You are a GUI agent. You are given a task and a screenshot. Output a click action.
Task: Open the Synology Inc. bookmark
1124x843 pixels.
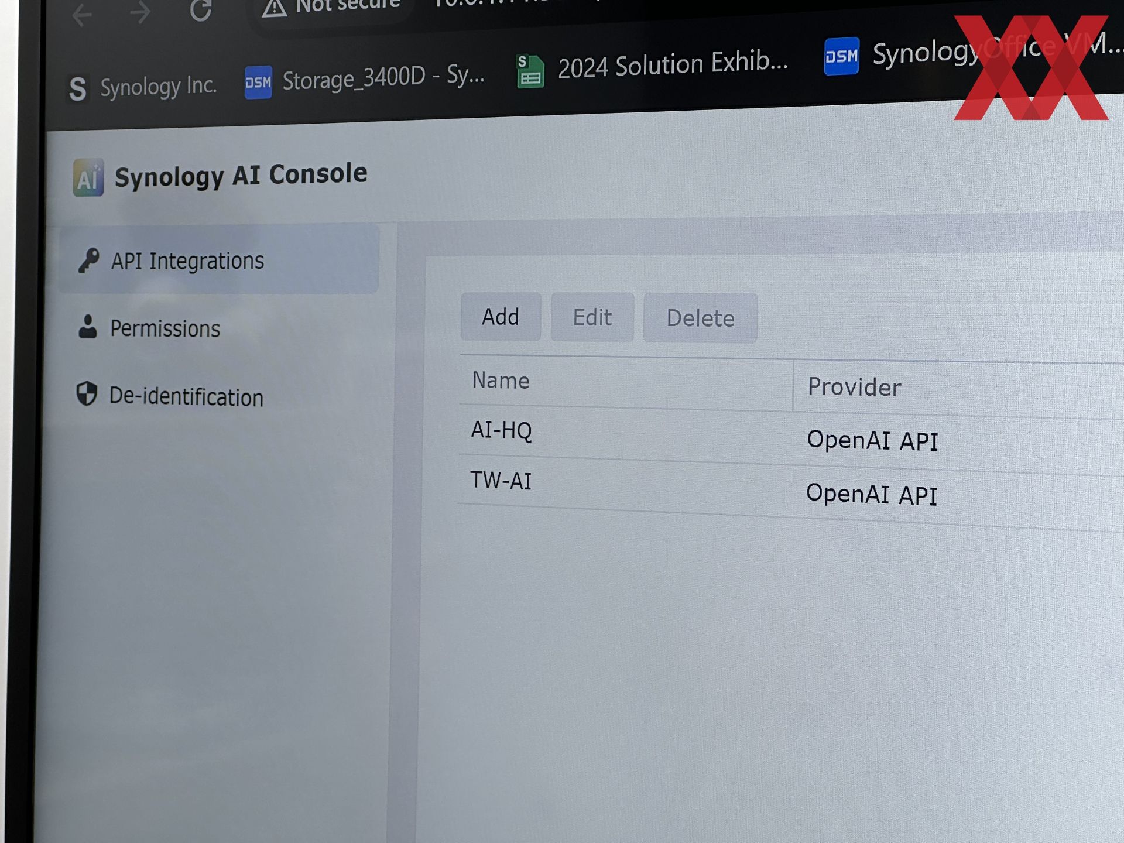[x=142, y=87]
